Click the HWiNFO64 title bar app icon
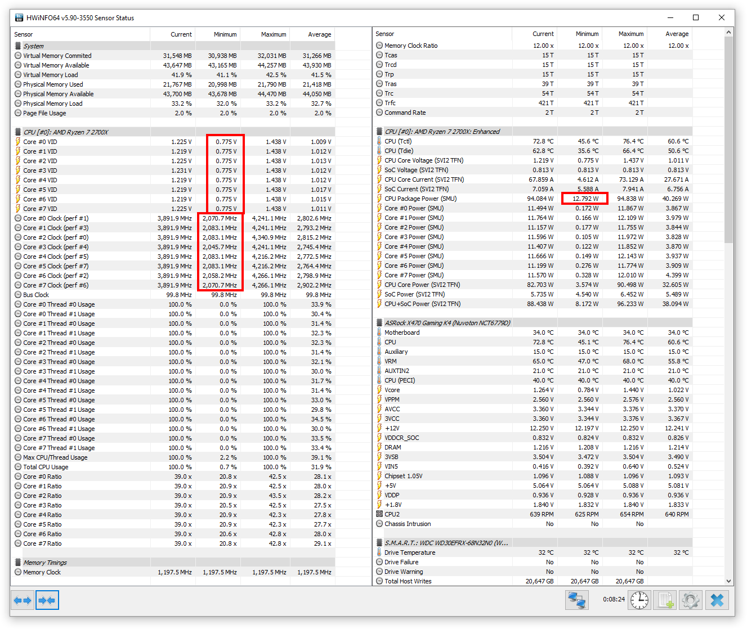The height and width of the screenshot is (629, 747). (x=19, y=18)
